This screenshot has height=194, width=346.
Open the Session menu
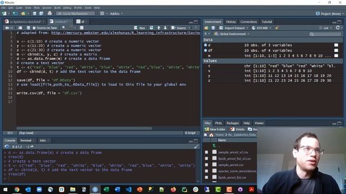pos(47,8)
